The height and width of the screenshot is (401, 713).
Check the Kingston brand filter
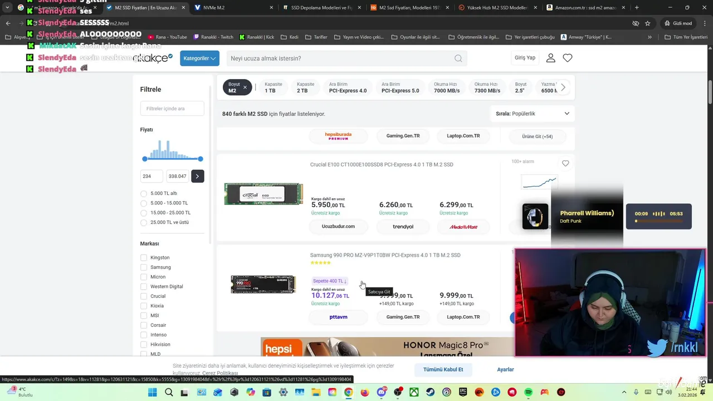click(144, 258)
